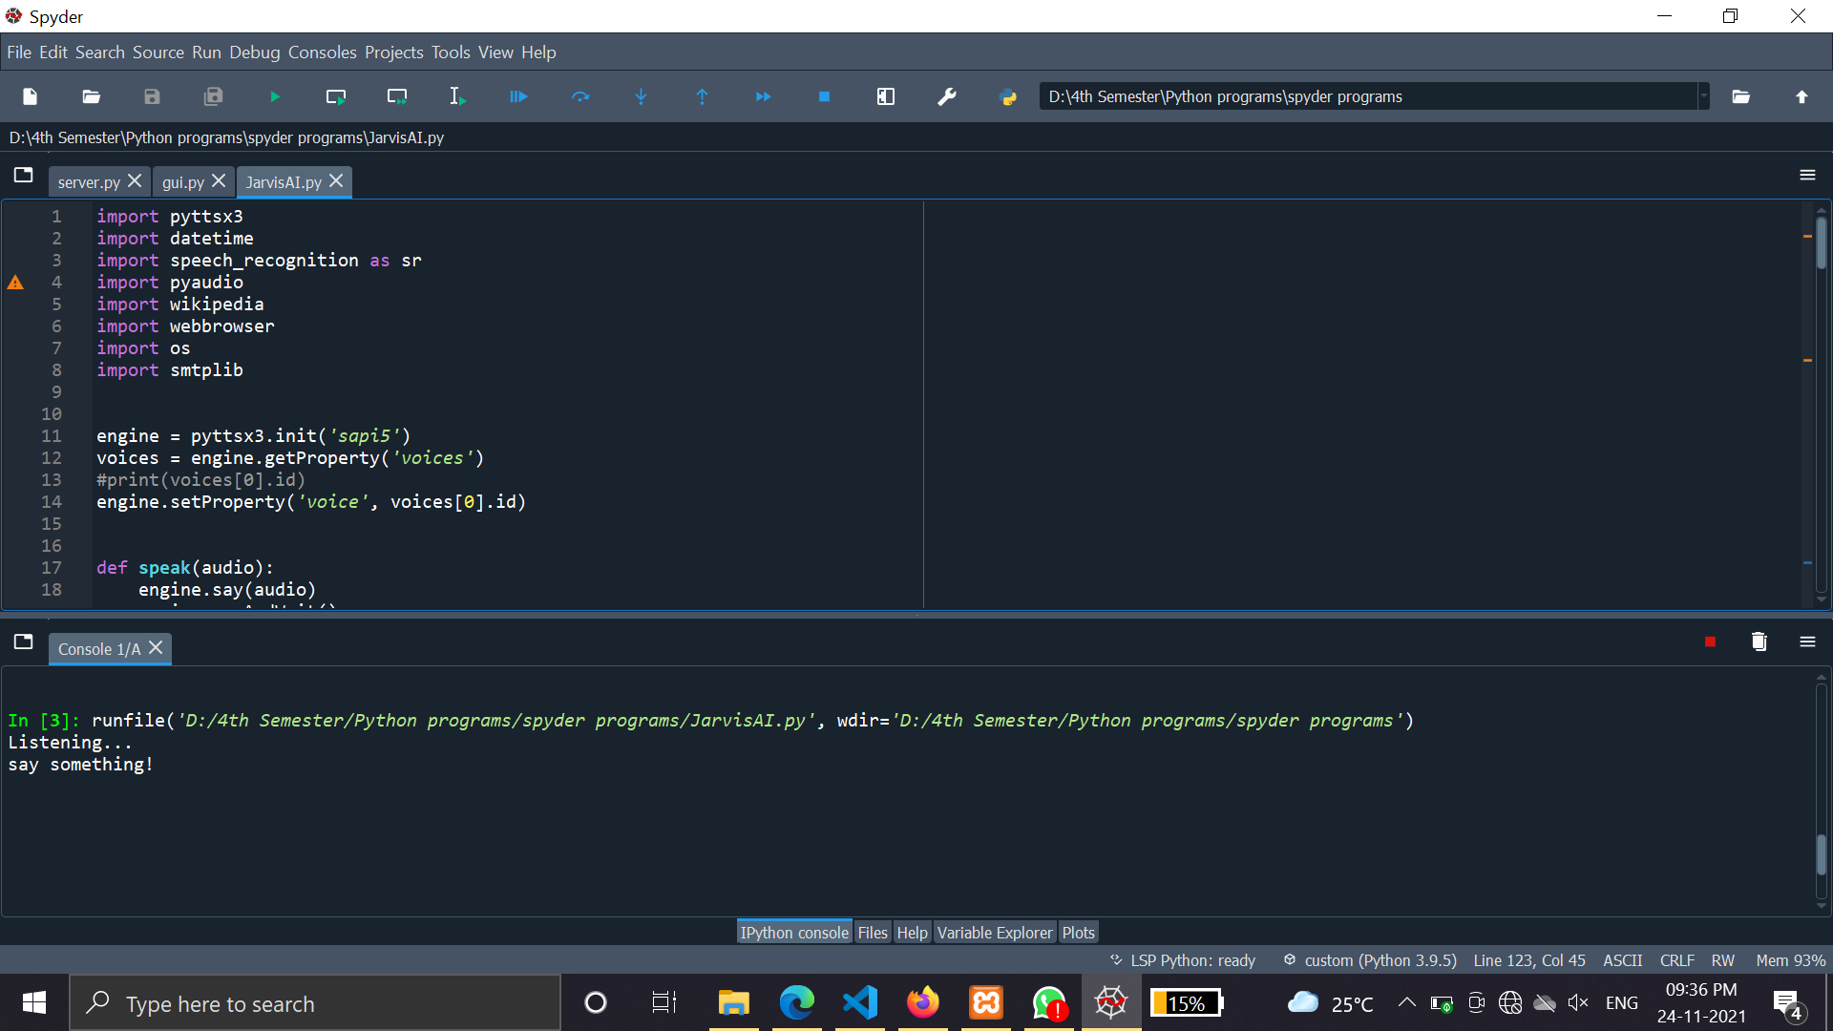Step out of function with up arrow icon
Viewport: 1833px width, 1031px height.
(x=703, y=96)
